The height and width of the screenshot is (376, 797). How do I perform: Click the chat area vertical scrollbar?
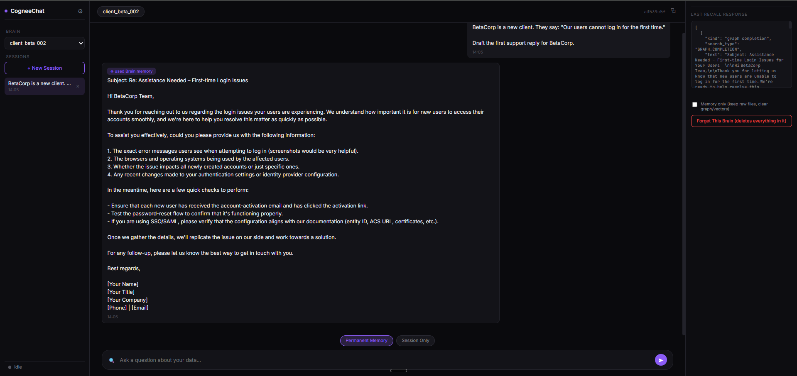click(684, 183)
